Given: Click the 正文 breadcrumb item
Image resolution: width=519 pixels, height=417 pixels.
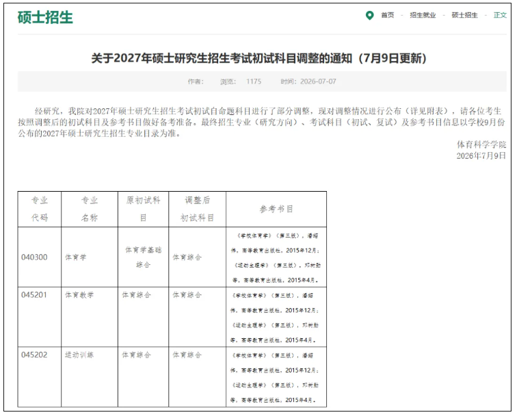Looking at the screenshot, I should tap(500, 15).
